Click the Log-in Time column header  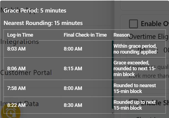(x=20, y=35)
